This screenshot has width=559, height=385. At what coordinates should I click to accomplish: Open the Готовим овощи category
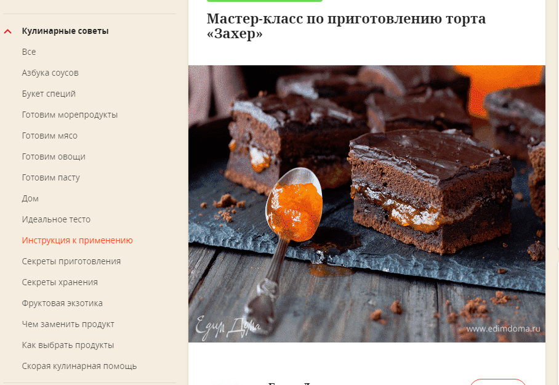54,156
